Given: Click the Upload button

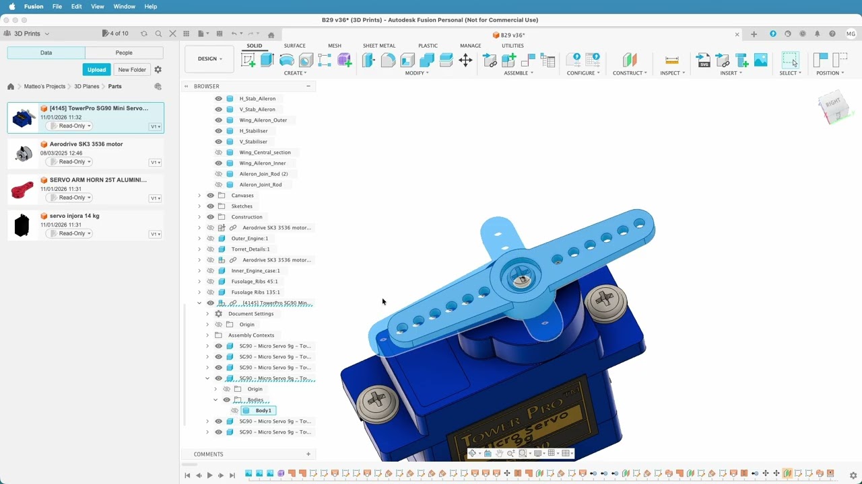Looking at the screenshot, I should (96, 70).
